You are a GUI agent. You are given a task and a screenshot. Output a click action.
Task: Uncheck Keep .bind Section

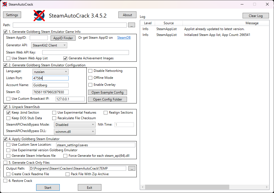point(8,113)
